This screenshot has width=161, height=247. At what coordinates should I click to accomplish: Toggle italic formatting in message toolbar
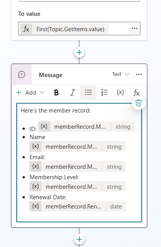[72, 92]
